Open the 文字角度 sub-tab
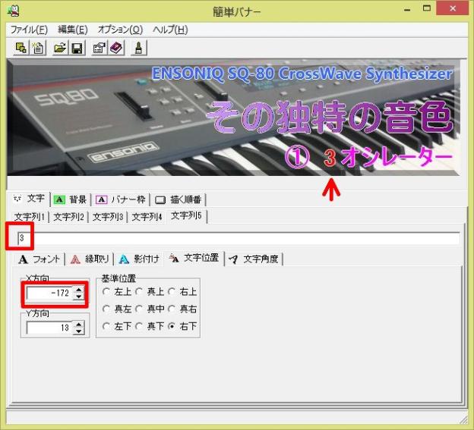The height and width of the screenshot is (430, 474). pyautogui.click(x=254, y=259)
